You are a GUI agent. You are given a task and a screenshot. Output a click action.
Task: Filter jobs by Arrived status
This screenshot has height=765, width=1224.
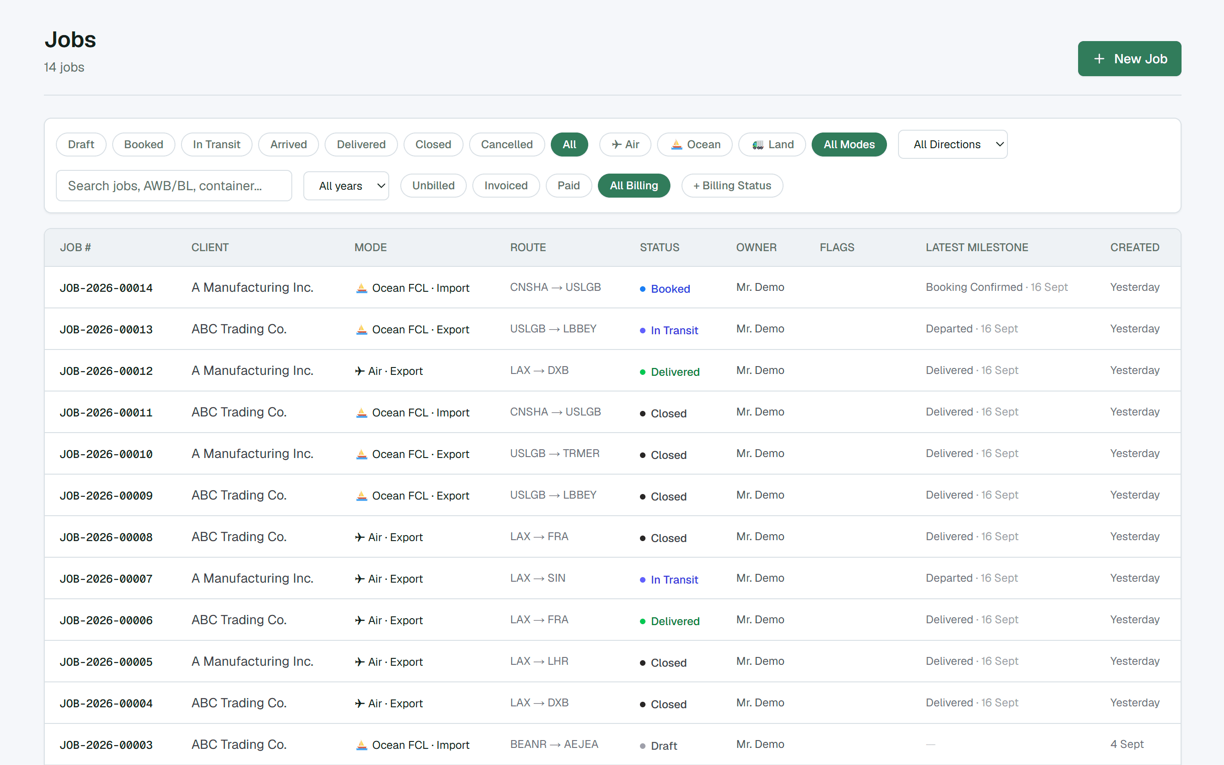[x=289, y=145]
